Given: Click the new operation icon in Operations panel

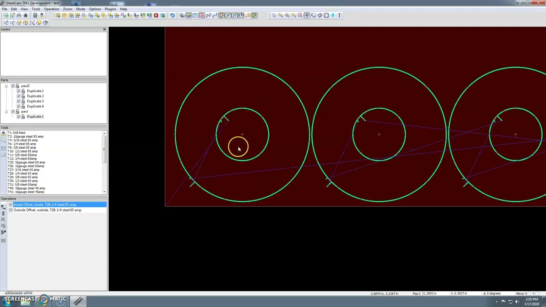Looking at the screenshot, I should click(x=3, y=206).
